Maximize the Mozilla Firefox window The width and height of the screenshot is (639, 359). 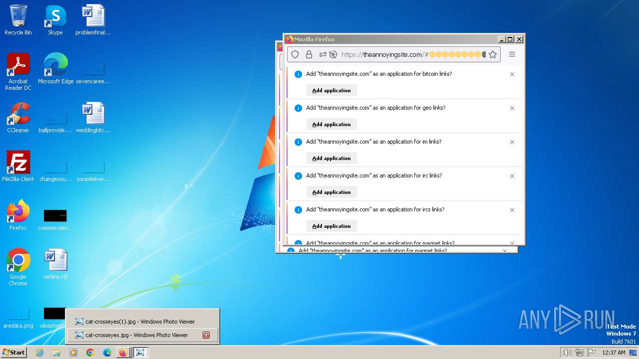click(x=510, y=39)
